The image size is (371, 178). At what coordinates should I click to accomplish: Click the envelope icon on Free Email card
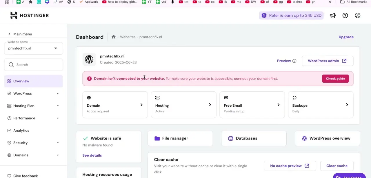tap(226, 98)
